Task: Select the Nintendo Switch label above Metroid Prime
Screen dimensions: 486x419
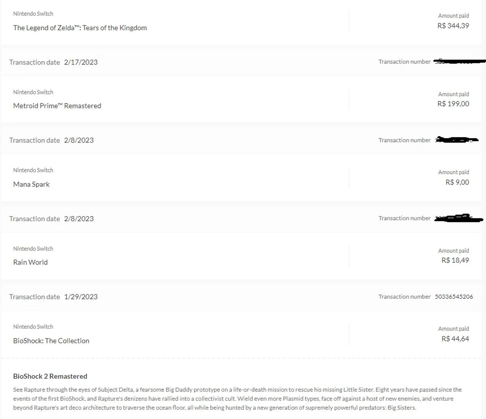Action: [33, 92]
